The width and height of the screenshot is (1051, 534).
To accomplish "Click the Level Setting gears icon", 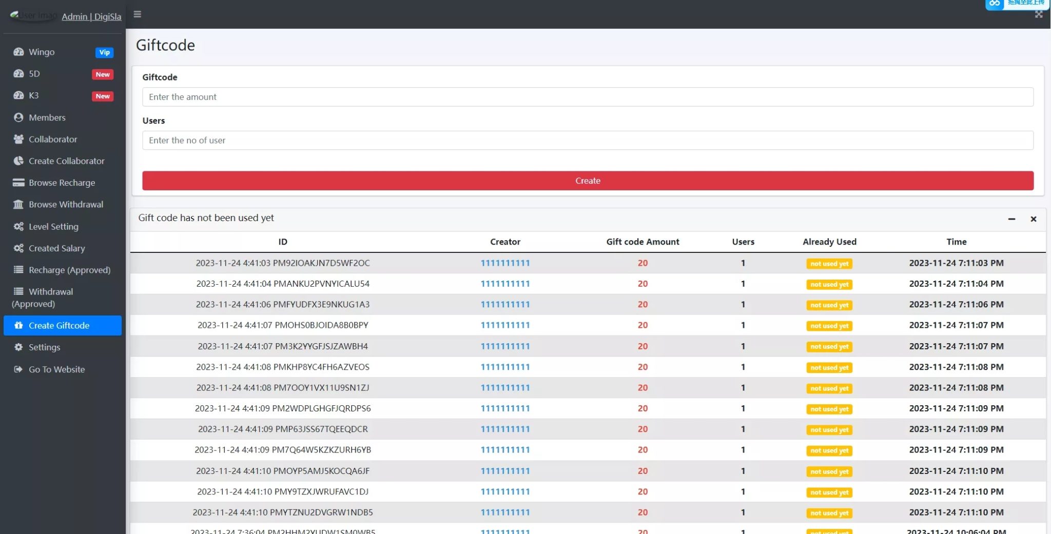I will pyautogui.click(x=18, y=226).
